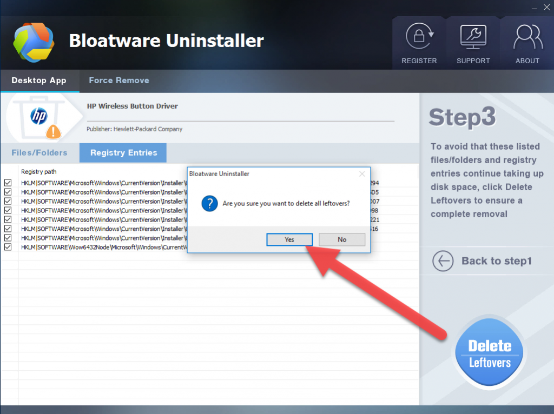Toggle checkbox for registry entry ending 98
The width and height of the screenshot is (554, 414).
tap(8, 210)
